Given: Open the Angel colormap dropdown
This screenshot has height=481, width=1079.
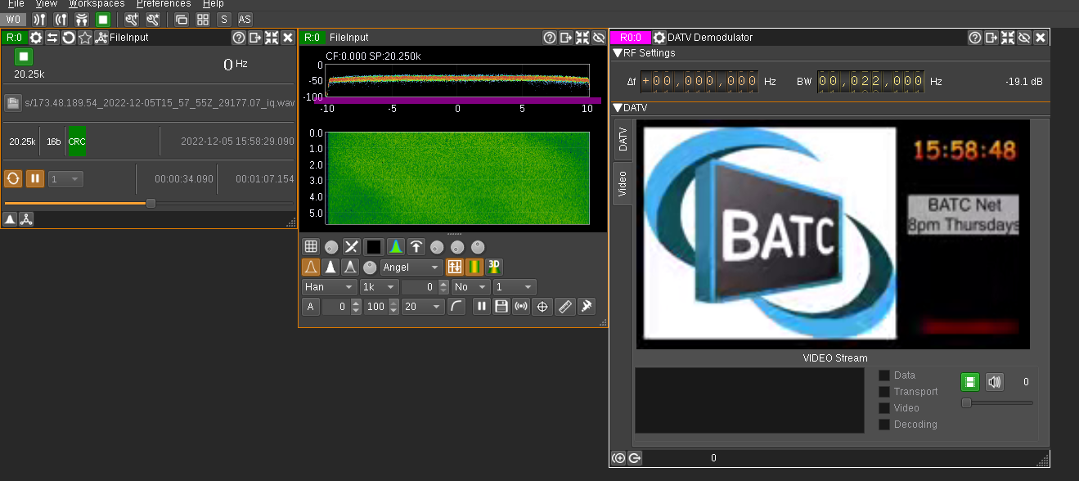Looking at the screenshot, I should [x=412, y=267].
